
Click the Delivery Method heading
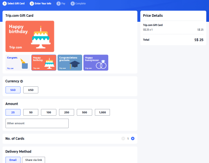point(18,152)
